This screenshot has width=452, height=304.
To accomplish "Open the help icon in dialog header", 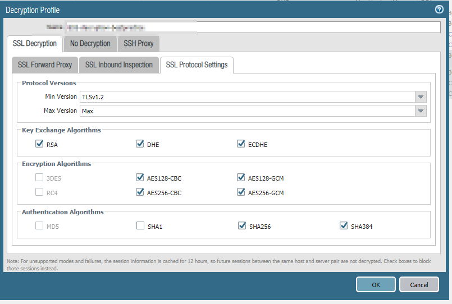I will [x=439, y=10].
